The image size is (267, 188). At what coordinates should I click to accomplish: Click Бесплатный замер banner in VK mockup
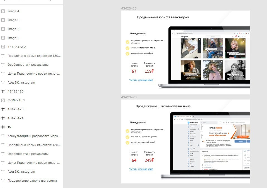coord(225,131)
